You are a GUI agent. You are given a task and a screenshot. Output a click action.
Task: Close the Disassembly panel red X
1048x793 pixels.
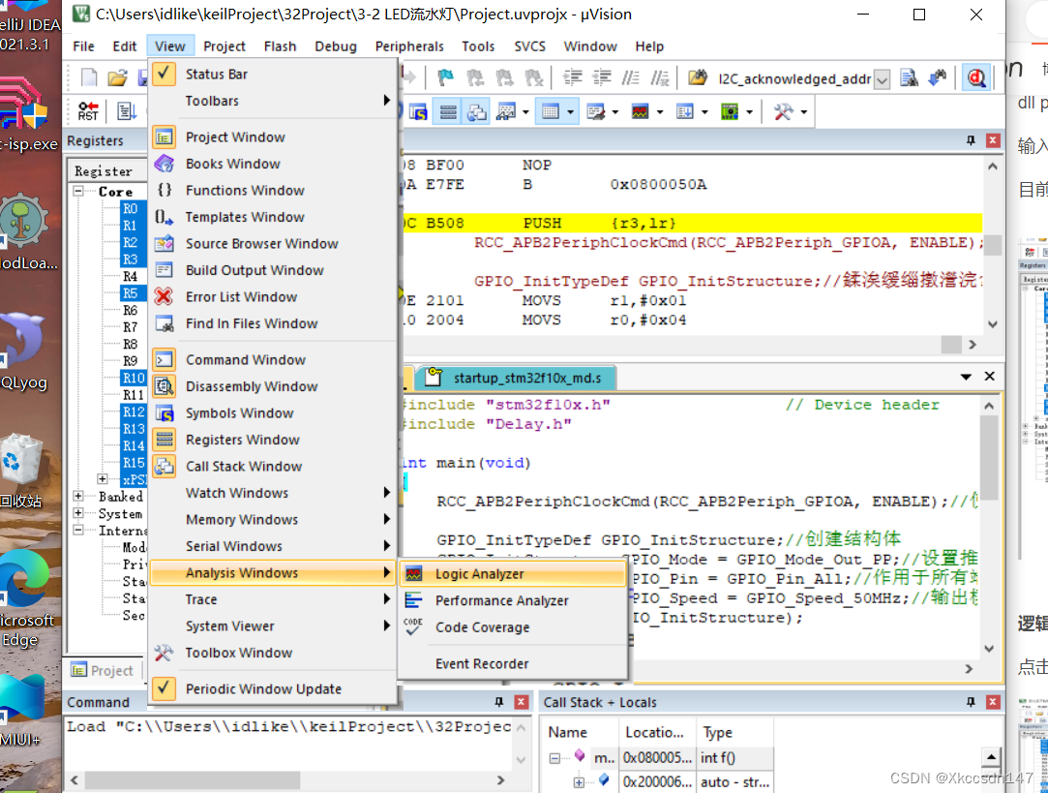[993, 140]
